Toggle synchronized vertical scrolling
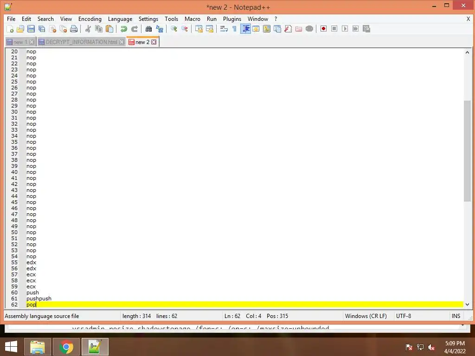The image size is (475, 356). [199, 29]
